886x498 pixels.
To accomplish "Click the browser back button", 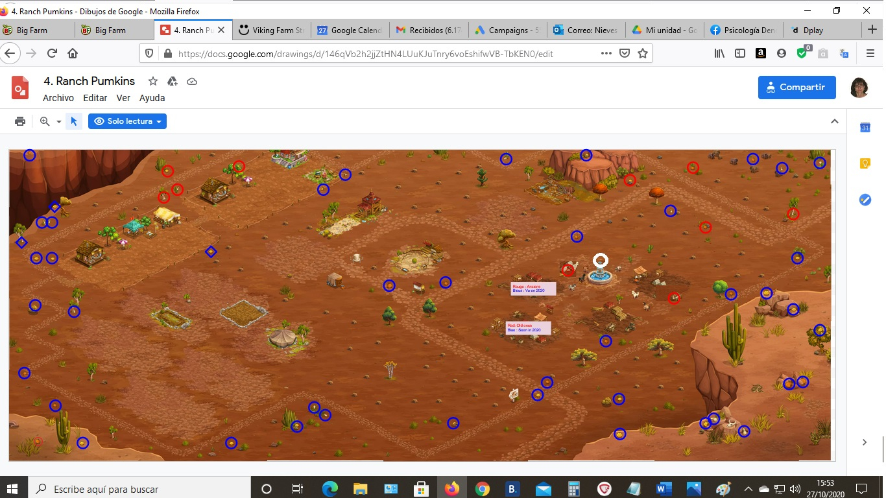I will [x=9, y=54].
